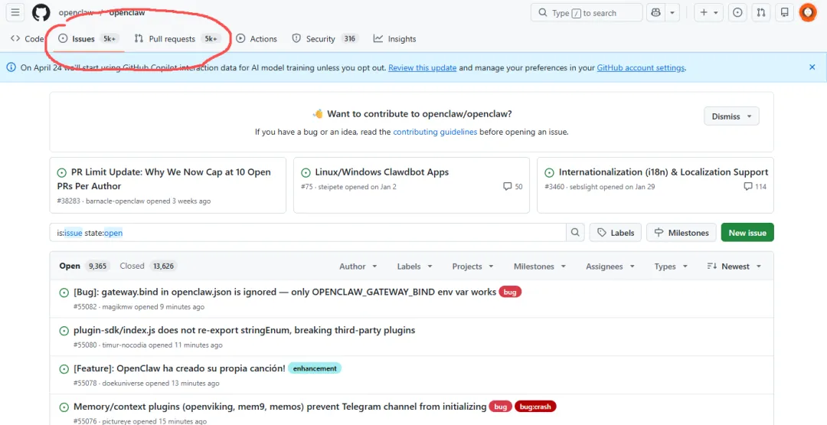The image size is (827, 425).
Task: Click the bug label on gateway.bind issue
Action: tap(510, 292)
